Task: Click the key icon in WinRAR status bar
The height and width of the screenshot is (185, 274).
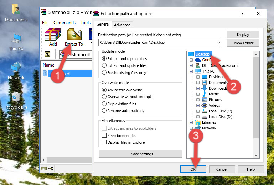Action: click(x=51, y=168)
